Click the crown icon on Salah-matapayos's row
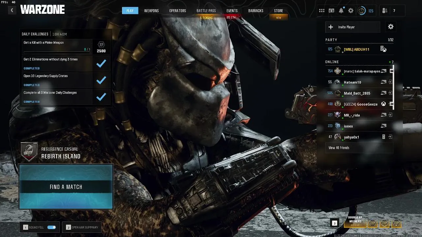 (x=392, y=71)
